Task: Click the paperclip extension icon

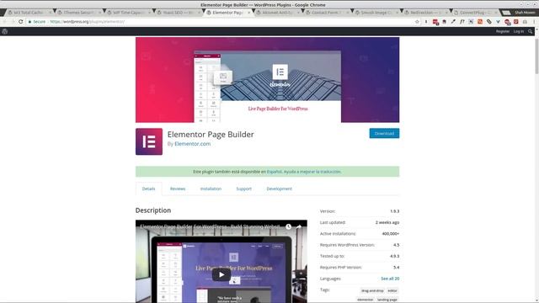Action: tap(488, 22)
